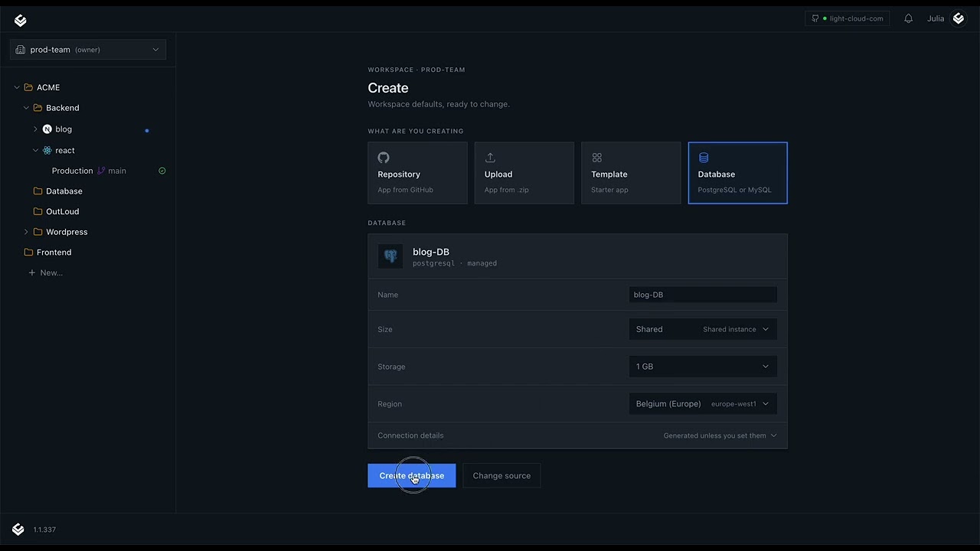The height and width of the screenshot is (551, 980).
Task: Click the grid icon on Template card
Action: click(597, 158)
